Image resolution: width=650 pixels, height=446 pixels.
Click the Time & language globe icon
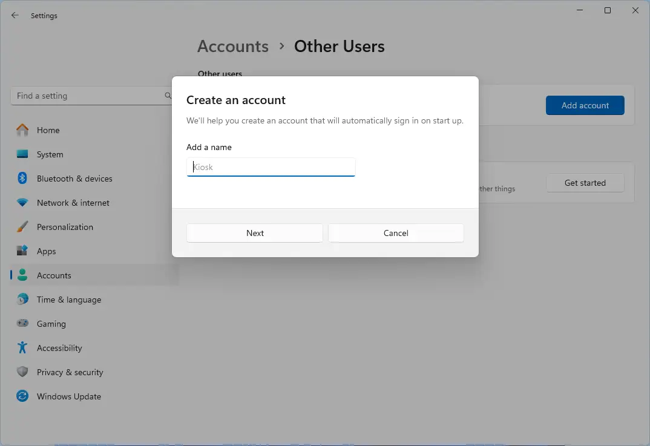click(x=22, y=300)
